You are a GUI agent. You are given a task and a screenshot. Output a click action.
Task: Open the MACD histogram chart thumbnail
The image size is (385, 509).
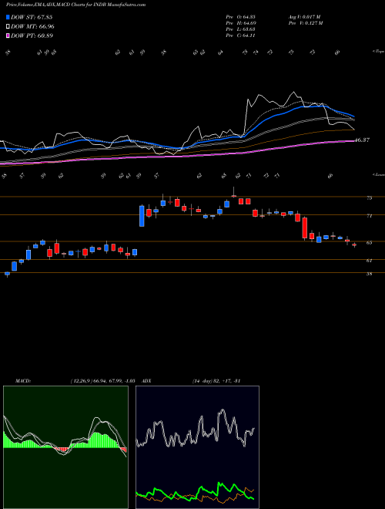tap(65, 447)
